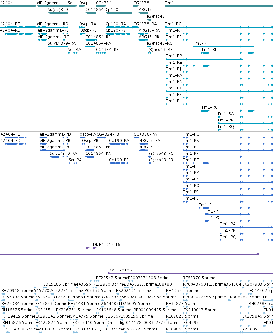
Task: Click transcript Tm1-RO
Action: click(x=174, y=88)
